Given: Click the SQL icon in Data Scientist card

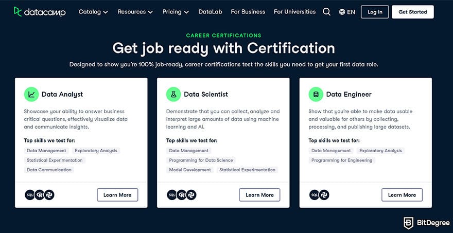Looking at the screenshot, I should pyautogui.click(x=171, y=195).
